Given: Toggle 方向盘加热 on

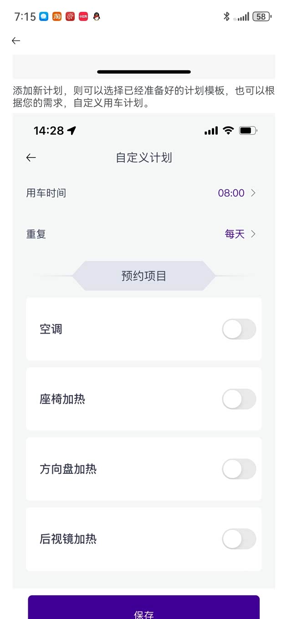Looking at the screenshot, I should click(239, 469).
